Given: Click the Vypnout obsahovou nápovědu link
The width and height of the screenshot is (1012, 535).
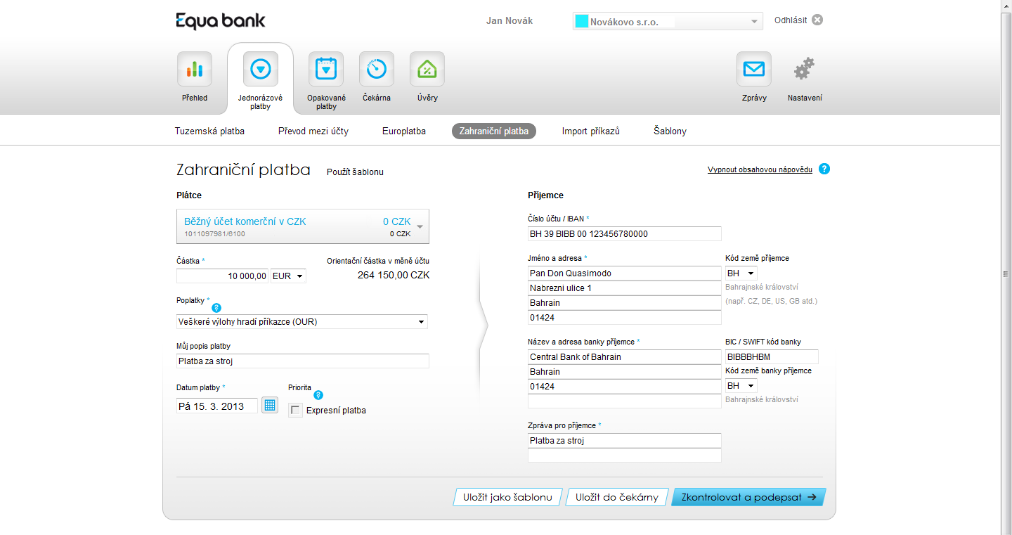Looking at the screenshot, I should pos(760,169).
